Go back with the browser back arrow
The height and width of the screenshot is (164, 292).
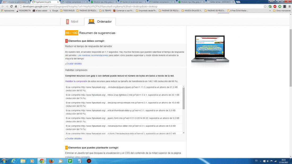3,6
